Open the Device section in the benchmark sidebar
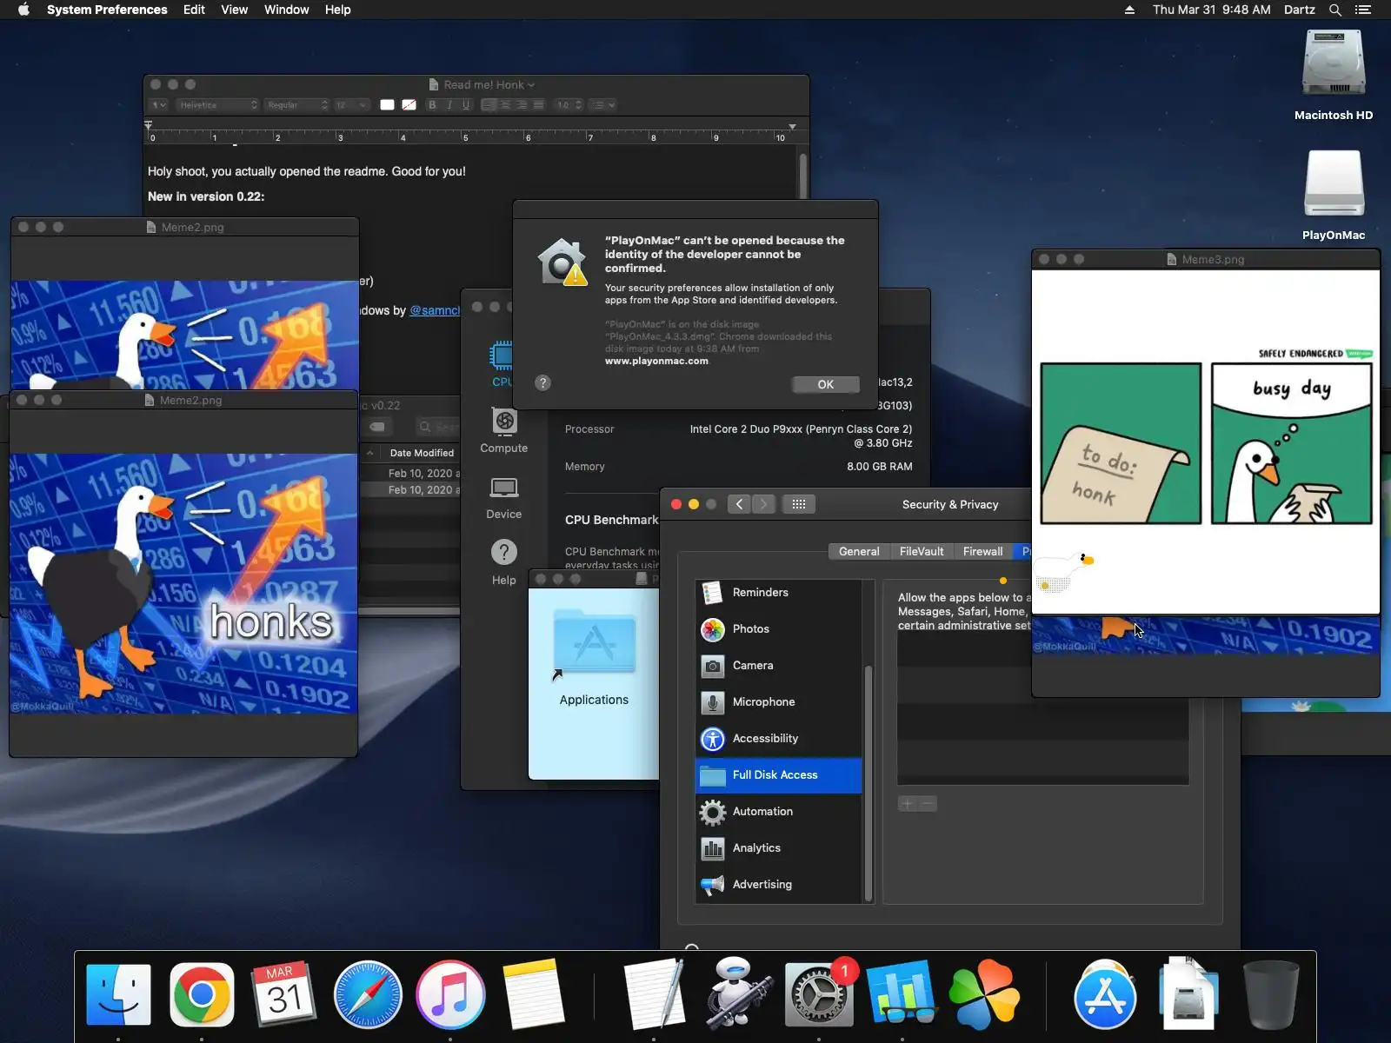 pyautogui.click(x=504, y=497)
